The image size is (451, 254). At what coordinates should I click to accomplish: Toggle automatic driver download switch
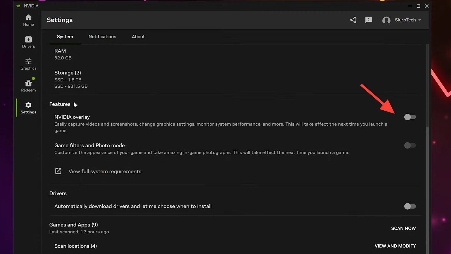tap(410, 206)
